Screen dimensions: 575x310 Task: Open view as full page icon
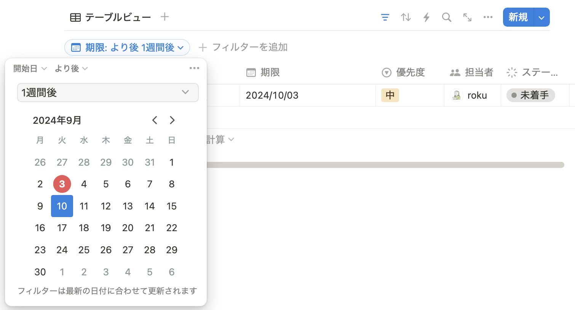[x=467, y=17]
